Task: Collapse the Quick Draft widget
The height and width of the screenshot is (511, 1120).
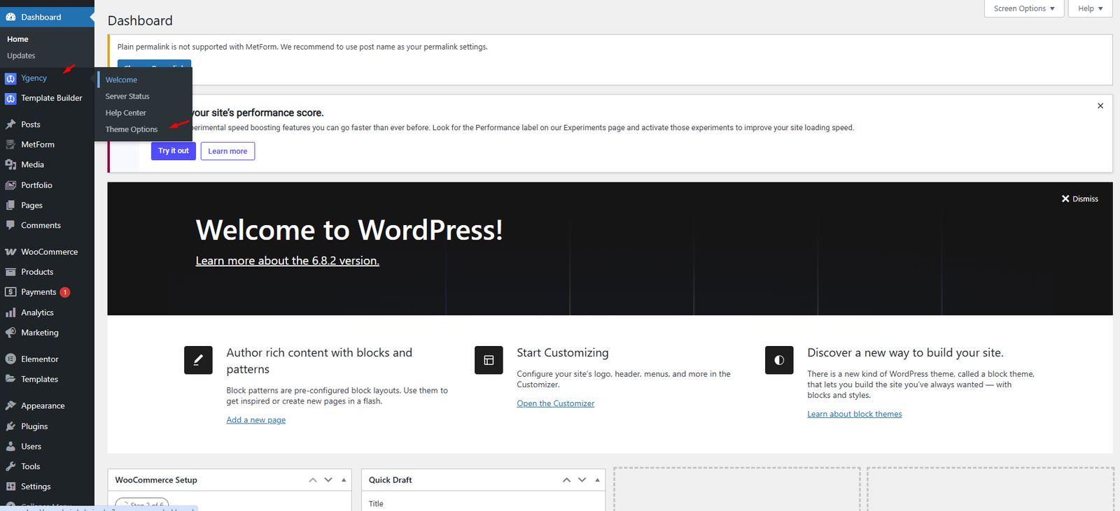Action: [x=597, y=480]
